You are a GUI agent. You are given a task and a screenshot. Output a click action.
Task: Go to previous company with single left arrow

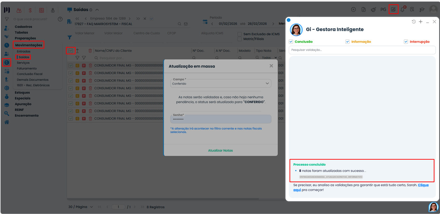pyautogui.click(x=86, y=19)
